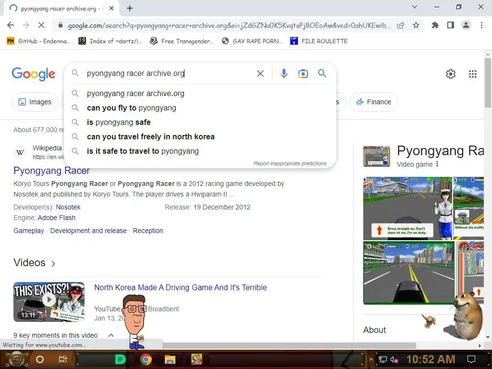This screenshot has height=369, width=492.
Task: Open Chrome from the taskbar
Action: click(146, 359)
